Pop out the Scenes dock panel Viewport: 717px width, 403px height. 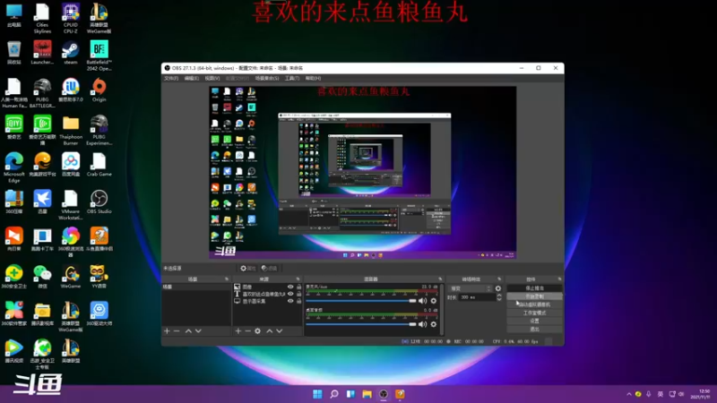[x=227, y=279]
